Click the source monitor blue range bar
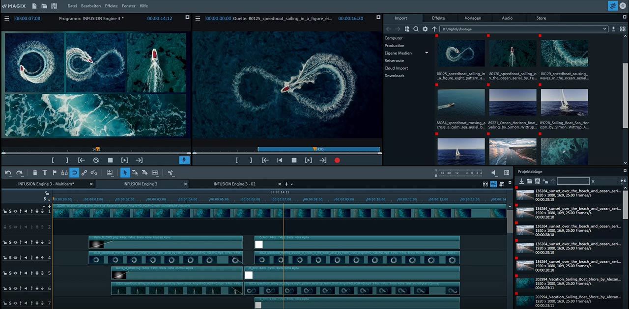629x309 pixels. pos(318,149)
